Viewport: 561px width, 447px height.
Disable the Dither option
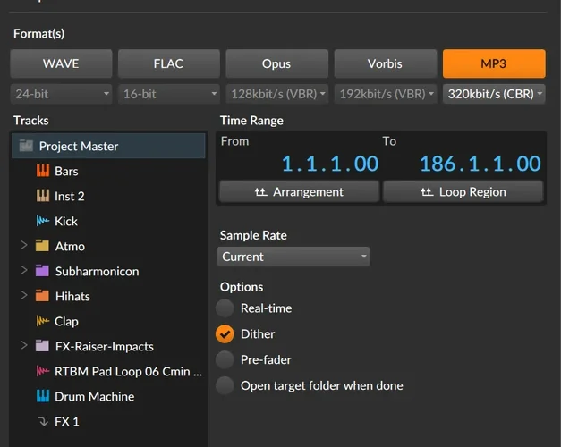[x=225, y=334]
